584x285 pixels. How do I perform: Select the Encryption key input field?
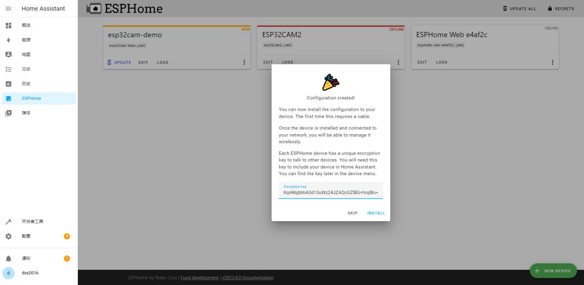click(x=331, y=190)
